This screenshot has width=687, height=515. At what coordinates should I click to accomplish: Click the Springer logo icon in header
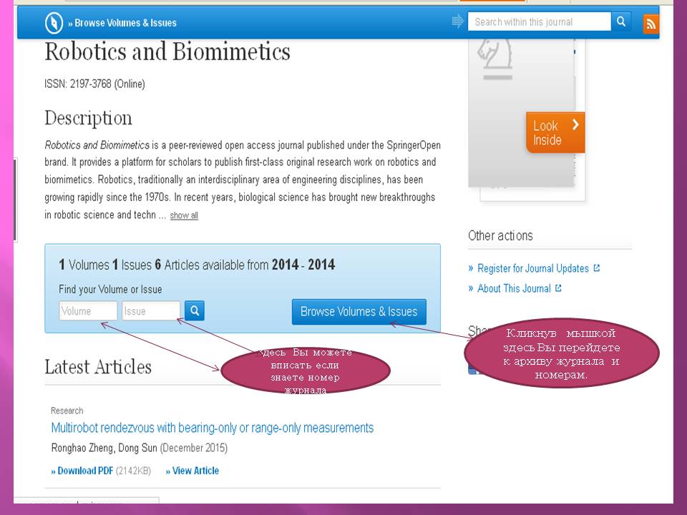54,23
